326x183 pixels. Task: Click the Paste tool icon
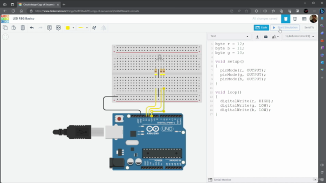coord(14,27)
